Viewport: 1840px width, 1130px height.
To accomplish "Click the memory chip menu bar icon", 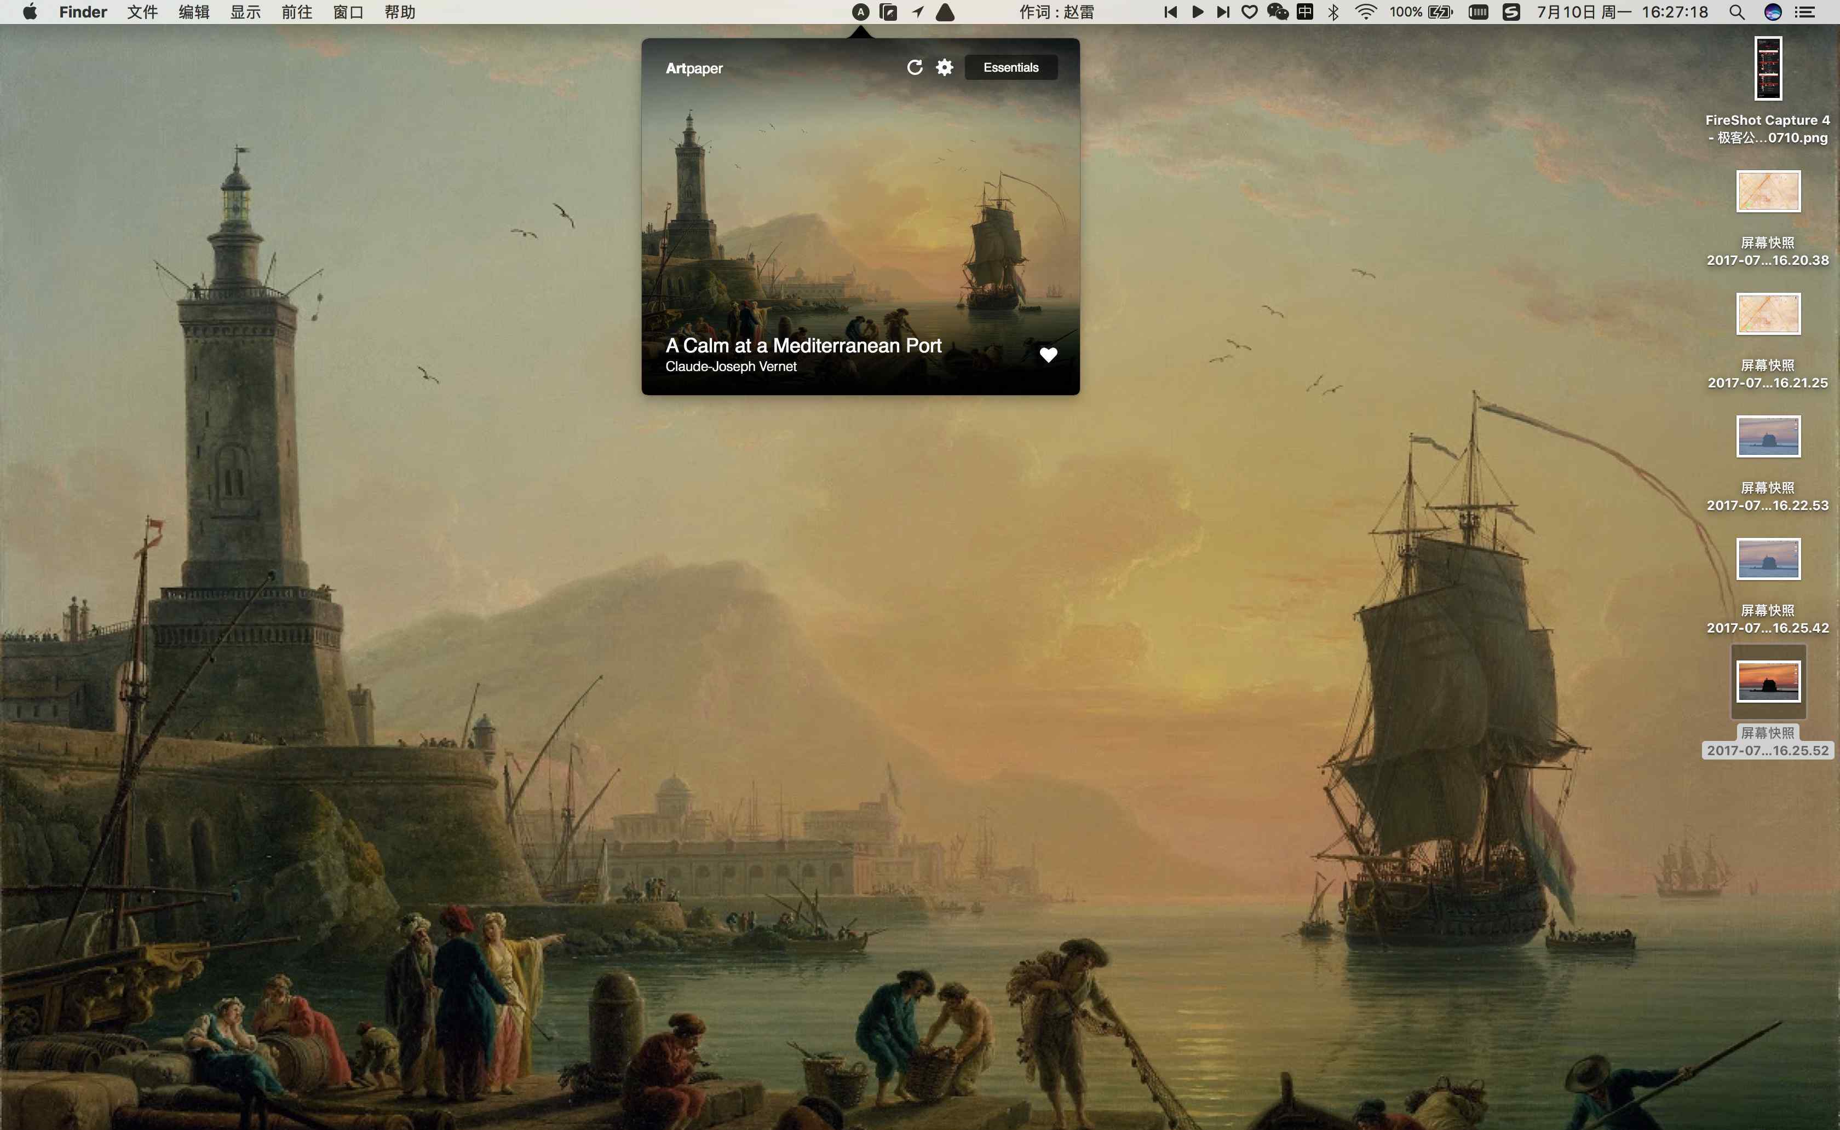I will [1478, 12].
